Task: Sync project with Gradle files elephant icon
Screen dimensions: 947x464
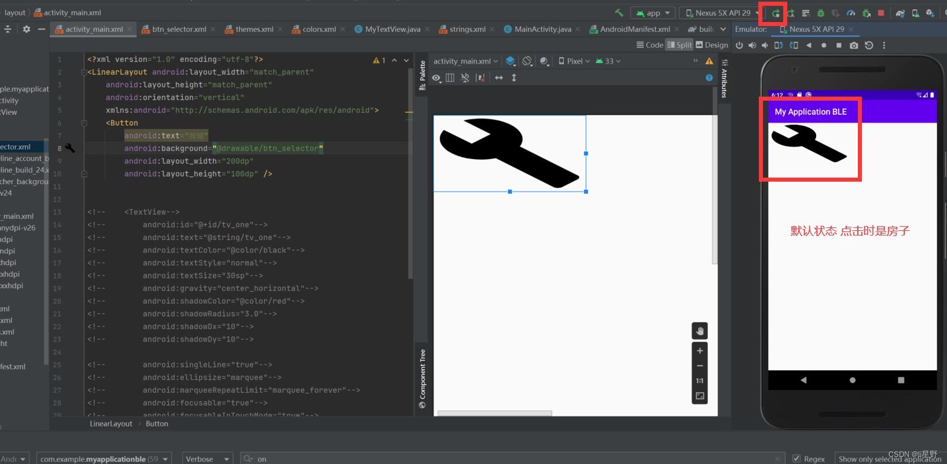Action: click(901, 13)
